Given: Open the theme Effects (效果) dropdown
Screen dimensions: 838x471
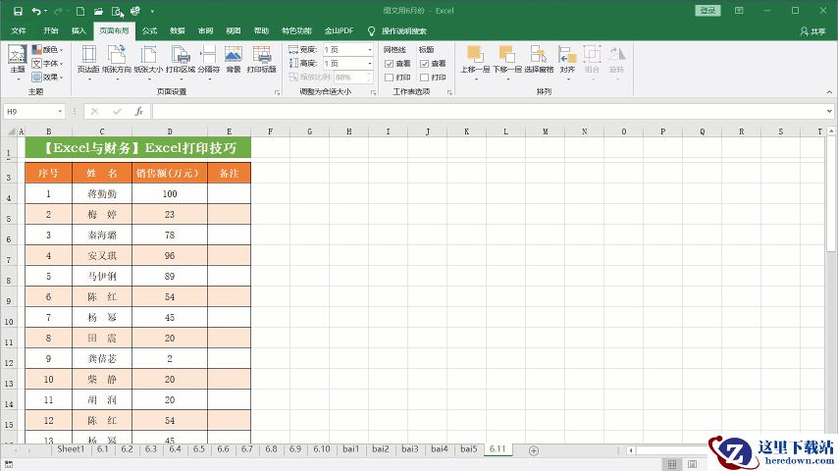Looking at the screenshot, I should 47,77.
